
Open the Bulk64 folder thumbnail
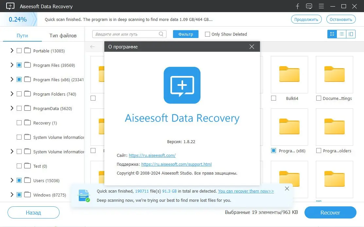pyautogui.click(x=289, y=74)
